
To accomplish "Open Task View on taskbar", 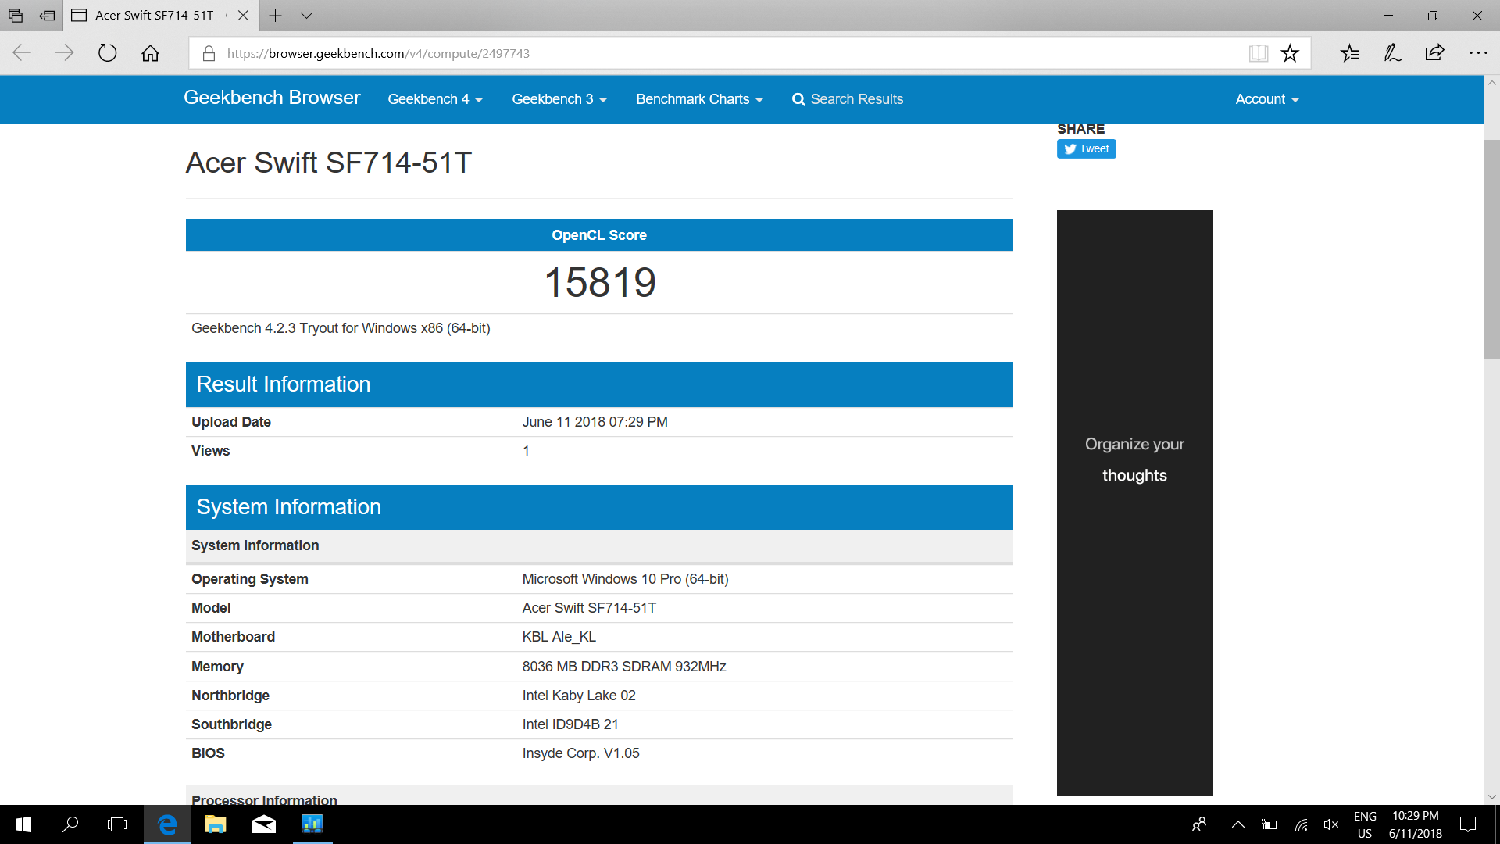I will point(117,824).
